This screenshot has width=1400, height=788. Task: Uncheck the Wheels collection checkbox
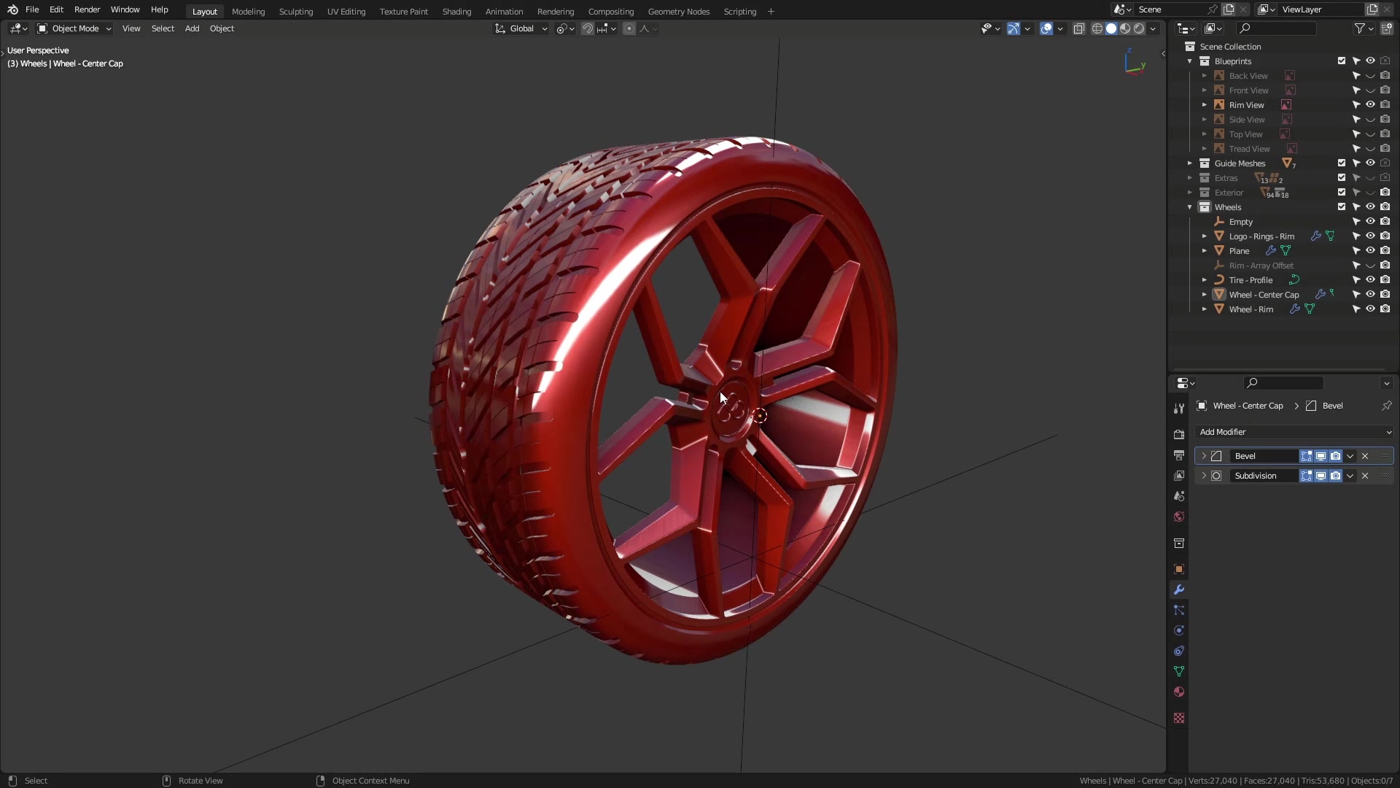[1342, 207]
